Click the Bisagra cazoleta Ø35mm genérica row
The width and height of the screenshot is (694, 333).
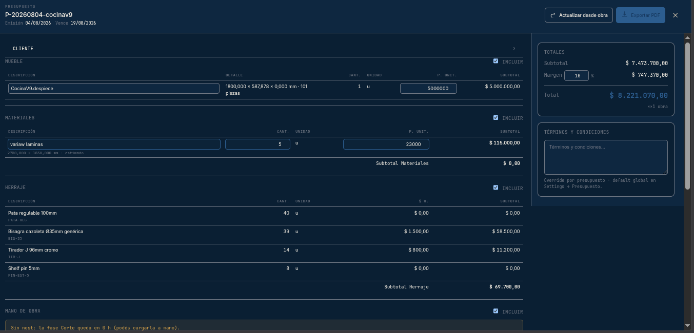pos(264,234)
